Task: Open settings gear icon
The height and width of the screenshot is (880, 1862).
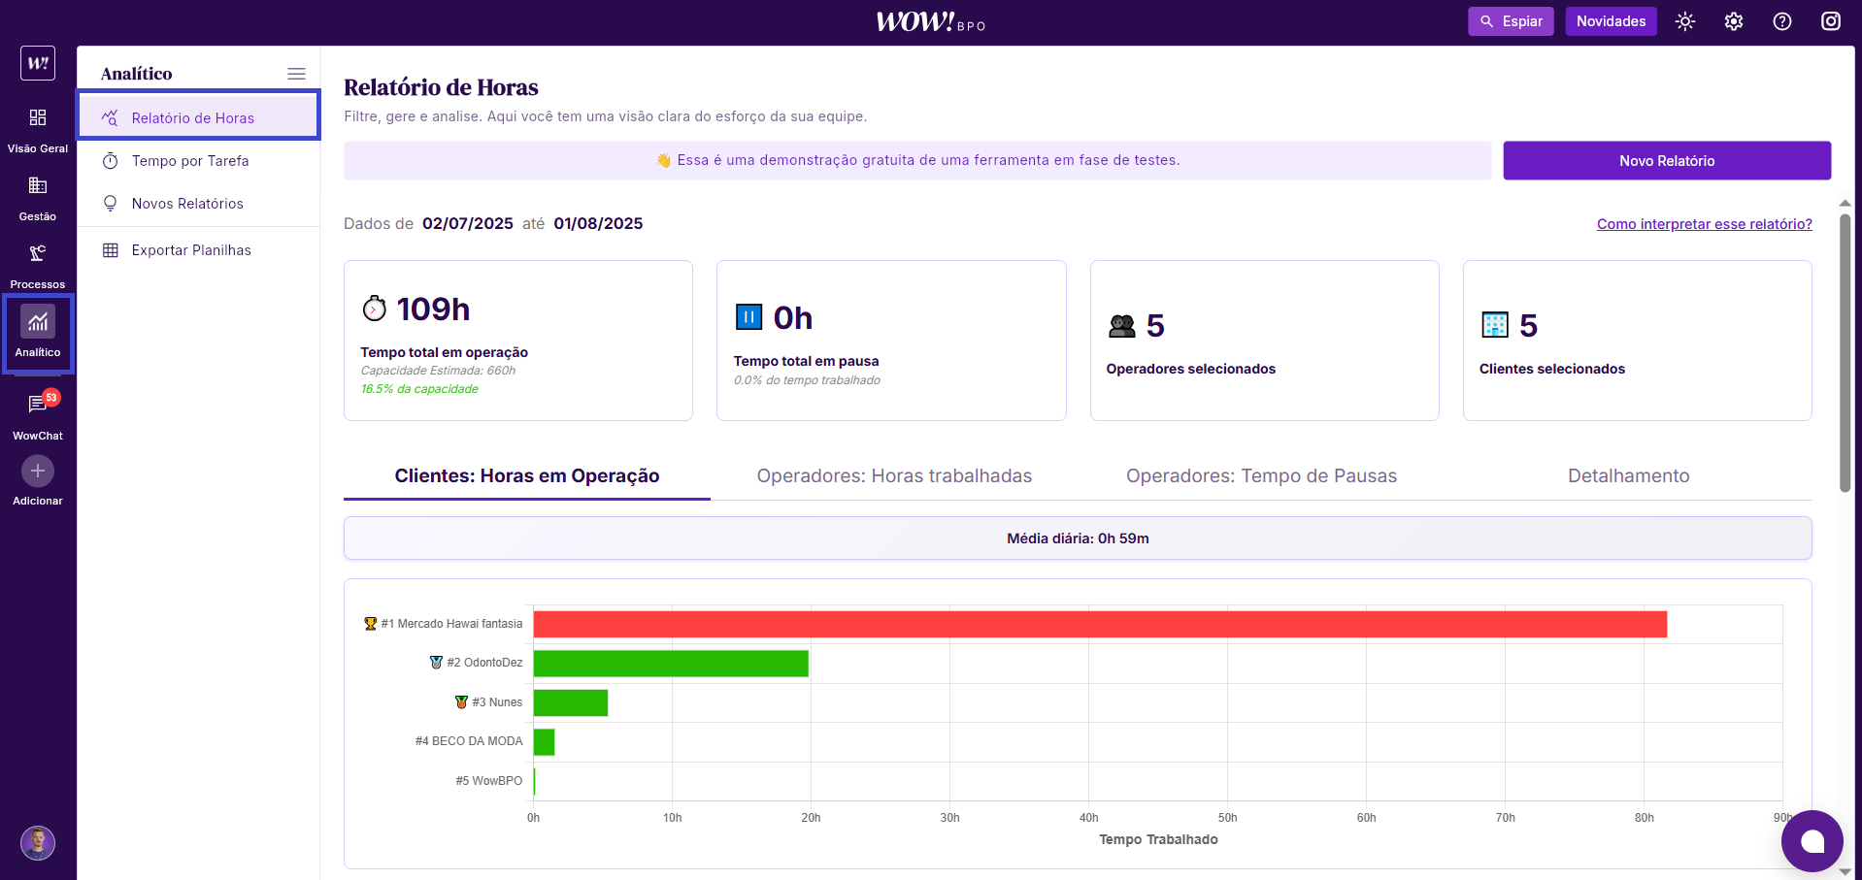Action: click(1734, 21)
